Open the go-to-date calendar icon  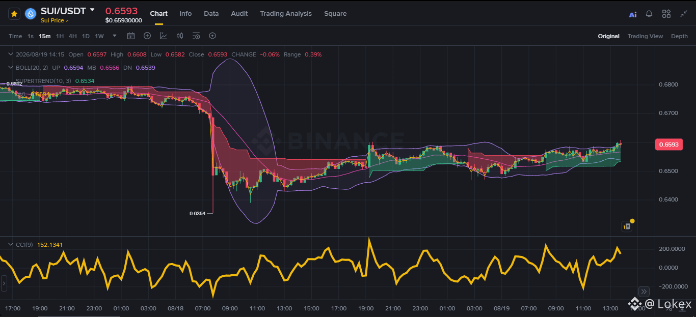131,36
